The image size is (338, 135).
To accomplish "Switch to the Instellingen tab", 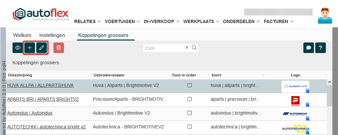I will click(52, 35).
